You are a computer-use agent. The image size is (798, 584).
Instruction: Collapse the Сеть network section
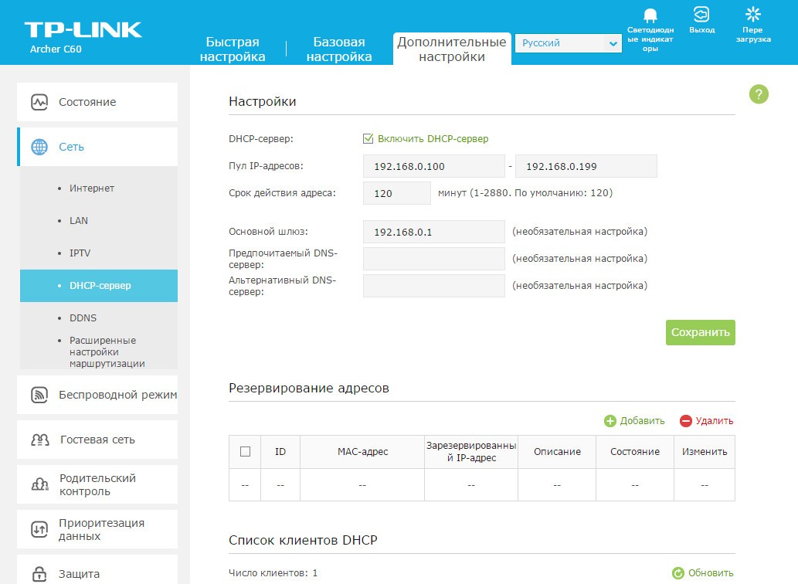click(97, 147)
